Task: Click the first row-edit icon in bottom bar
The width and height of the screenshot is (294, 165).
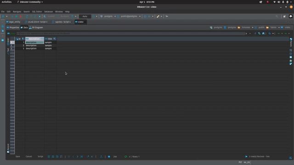Action: pos(49,156)
